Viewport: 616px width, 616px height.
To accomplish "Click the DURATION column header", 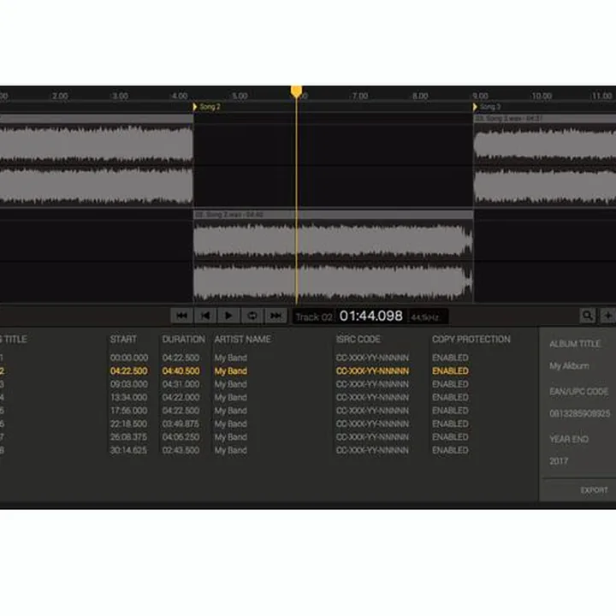I will (183, 340).
